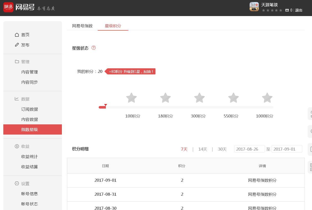Screen dimensions: 312x210
Task: Click the red progress marker on the points bar
Action: (105, 105)
